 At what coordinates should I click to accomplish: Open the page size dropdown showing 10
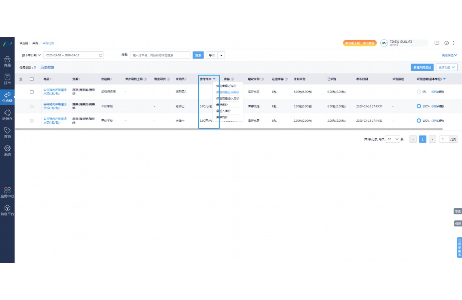click(392, 139)
